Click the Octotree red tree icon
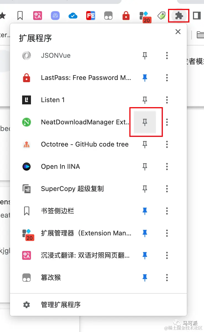Viewport: 204px width, 332px height. click(27, 144)
